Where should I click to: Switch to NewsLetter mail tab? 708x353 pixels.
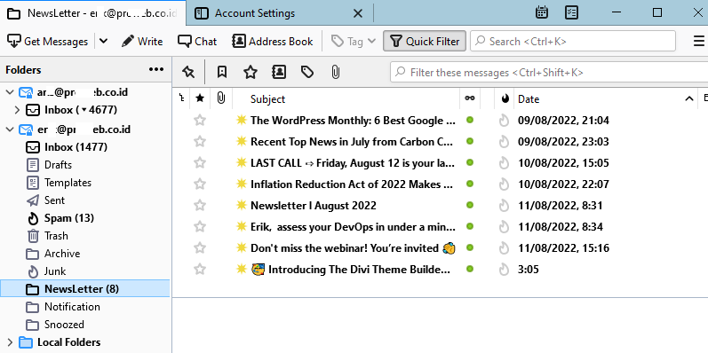click(92, 13)
